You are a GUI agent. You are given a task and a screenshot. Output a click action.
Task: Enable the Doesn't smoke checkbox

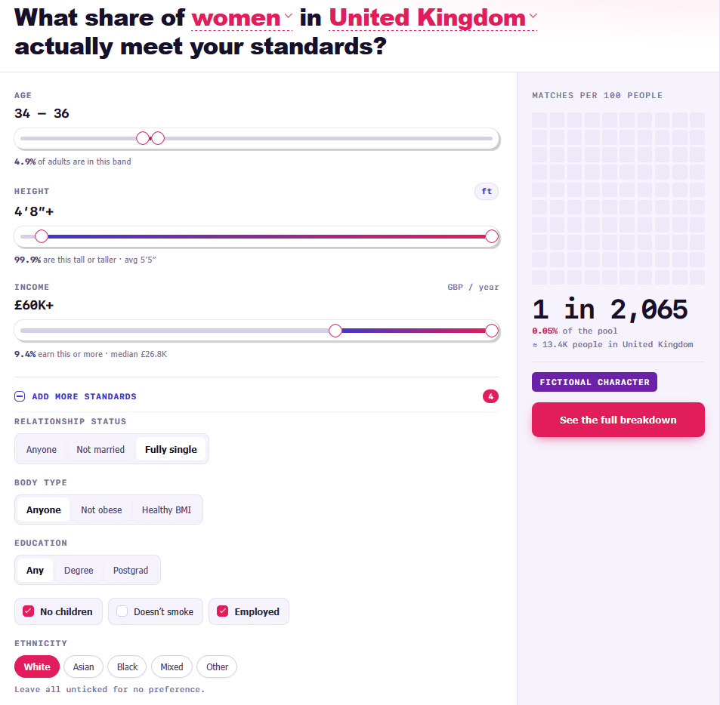(122, 611)
